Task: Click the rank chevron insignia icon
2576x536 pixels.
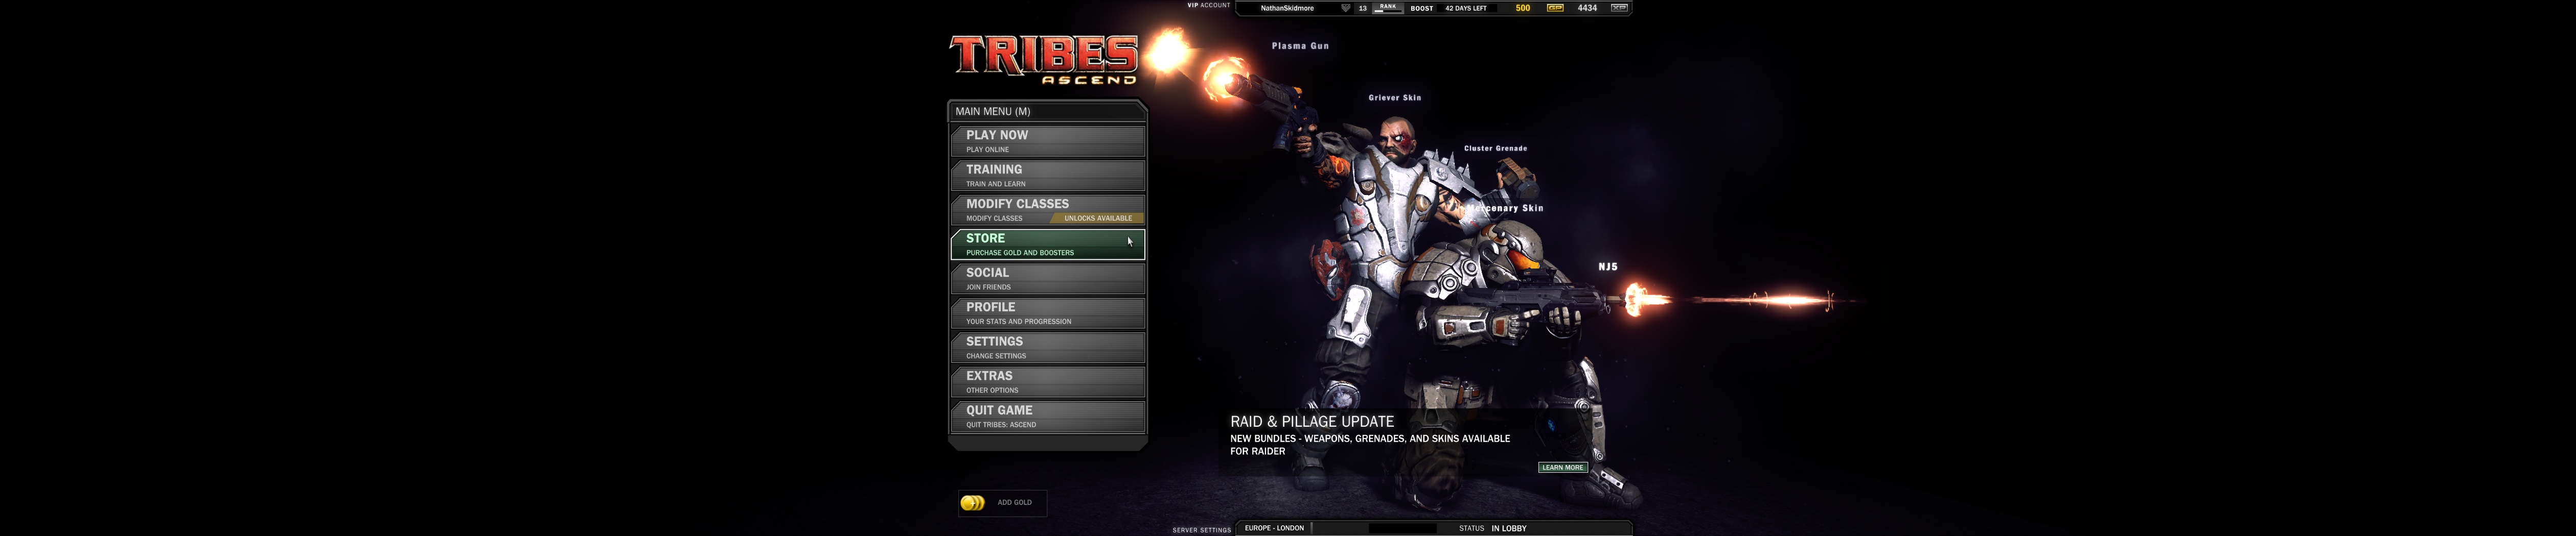Action: click(1345, 8)
